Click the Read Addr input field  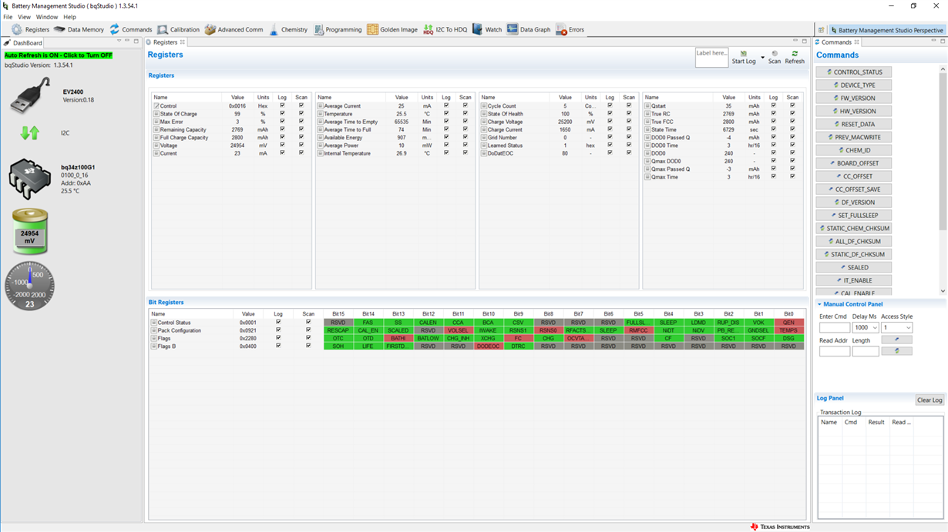(x=834, y=351)
